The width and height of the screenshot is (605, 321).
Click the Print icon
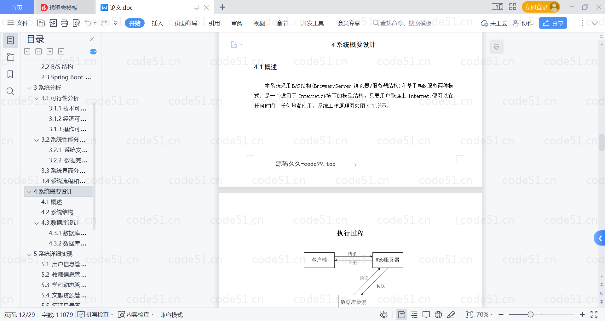click(x=64, y=23)
